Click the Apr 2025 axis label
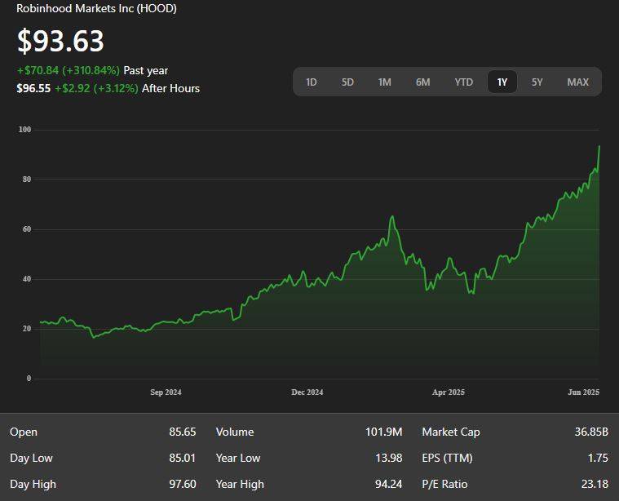This screenshot has height=501, width=619. 449,392
